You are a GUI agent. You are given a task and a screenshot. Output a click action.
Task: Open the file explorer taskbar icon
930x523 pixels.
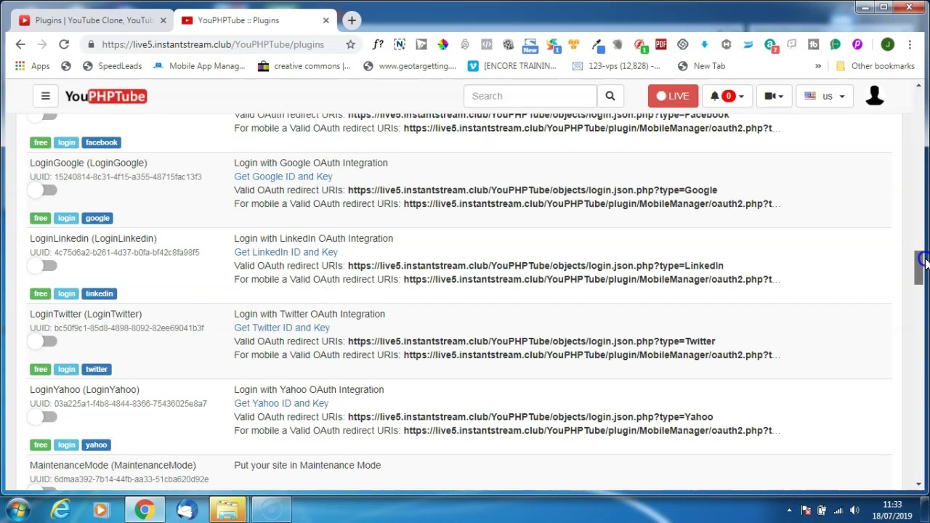227,510
